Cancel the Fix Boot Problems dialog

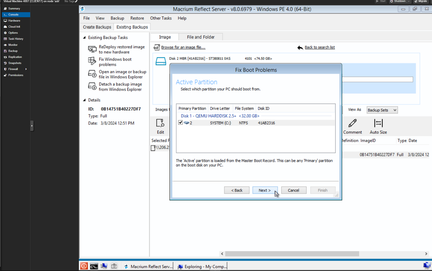[293, 190]
